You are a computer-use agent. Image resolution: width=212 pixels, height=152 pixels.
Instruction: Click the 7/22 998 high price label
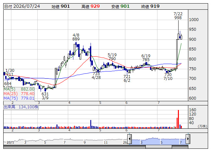click(x=178, y=16)
